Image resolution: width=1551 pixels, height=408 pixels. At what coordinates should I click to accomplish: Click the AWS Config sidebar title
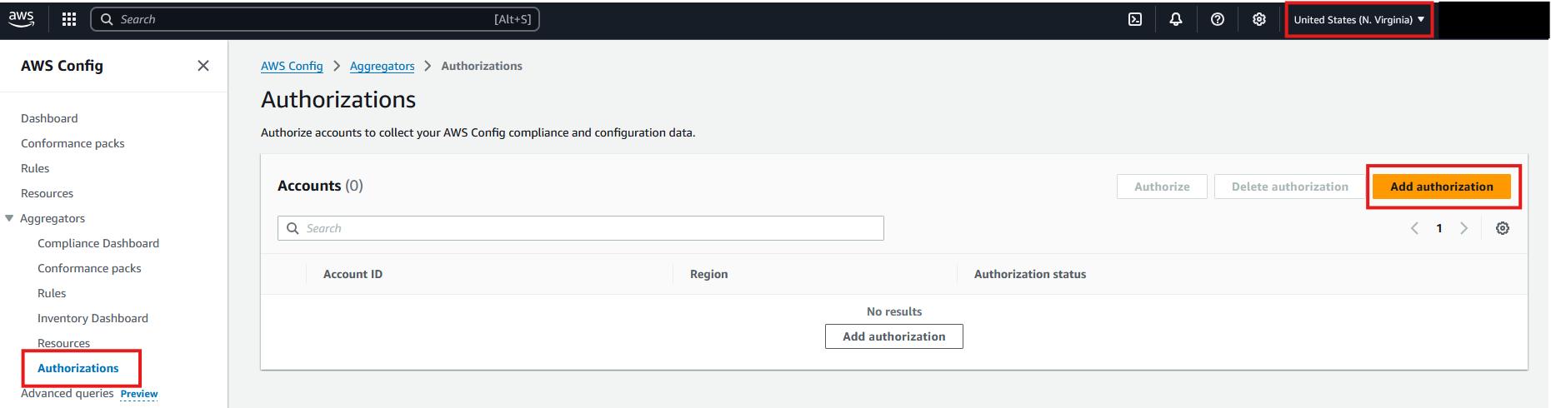[63, 66]
